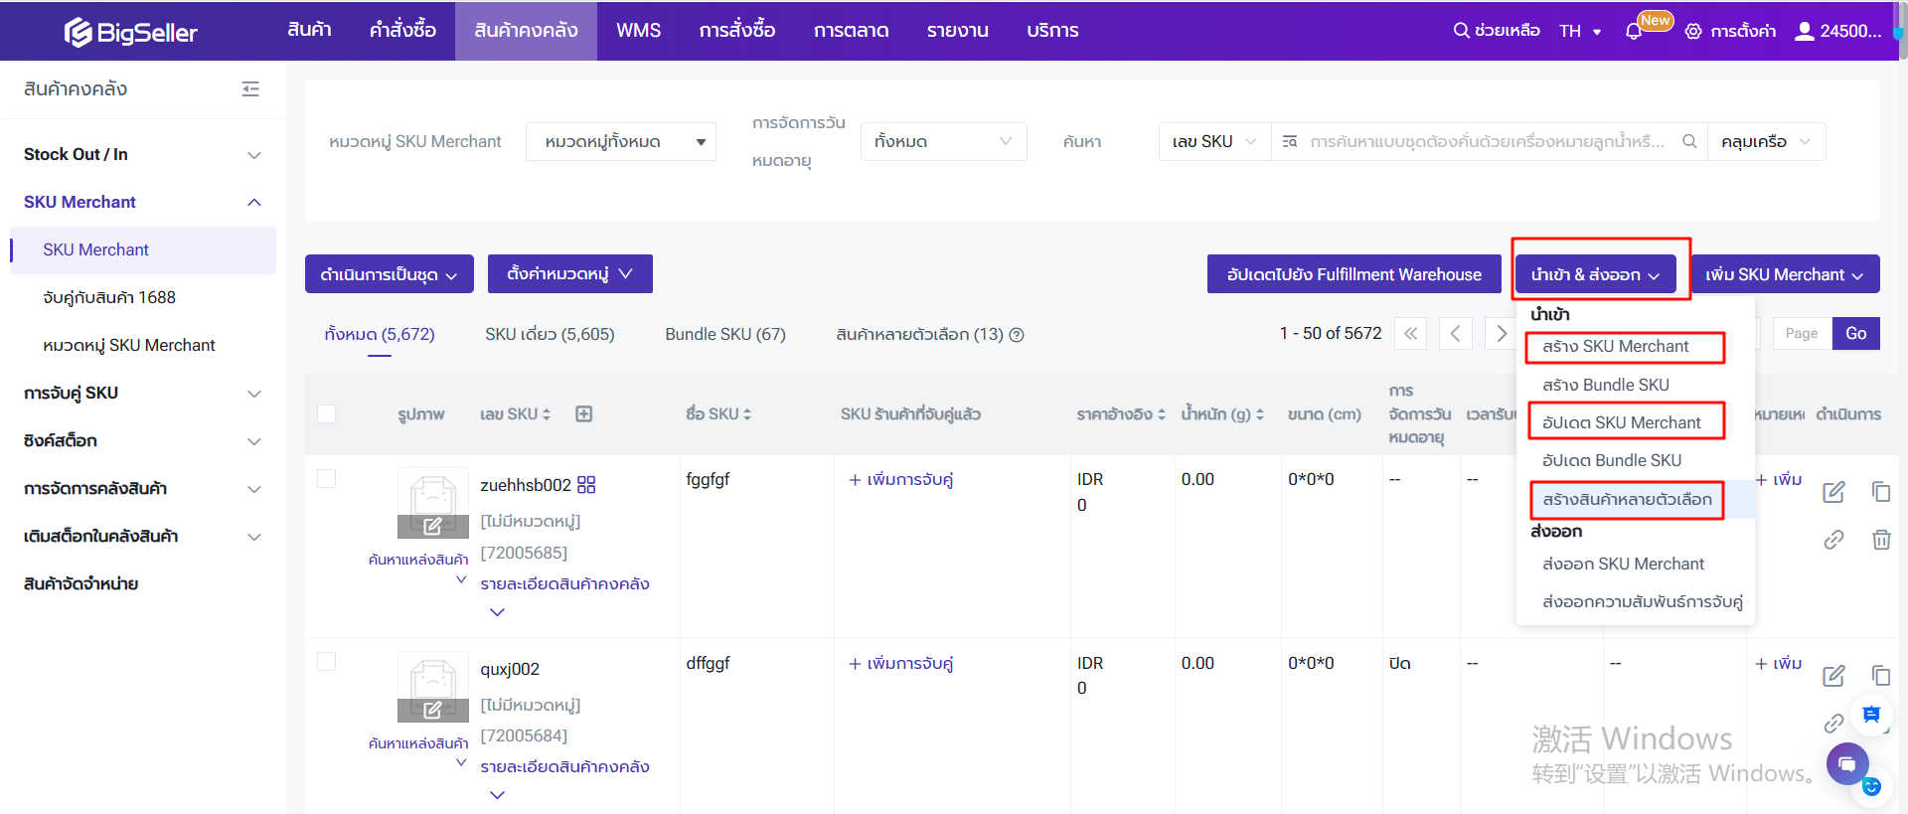Screen dimensions: 1908x814
Task: Click the notification bell icon
Action: (x=1634, y=32)
